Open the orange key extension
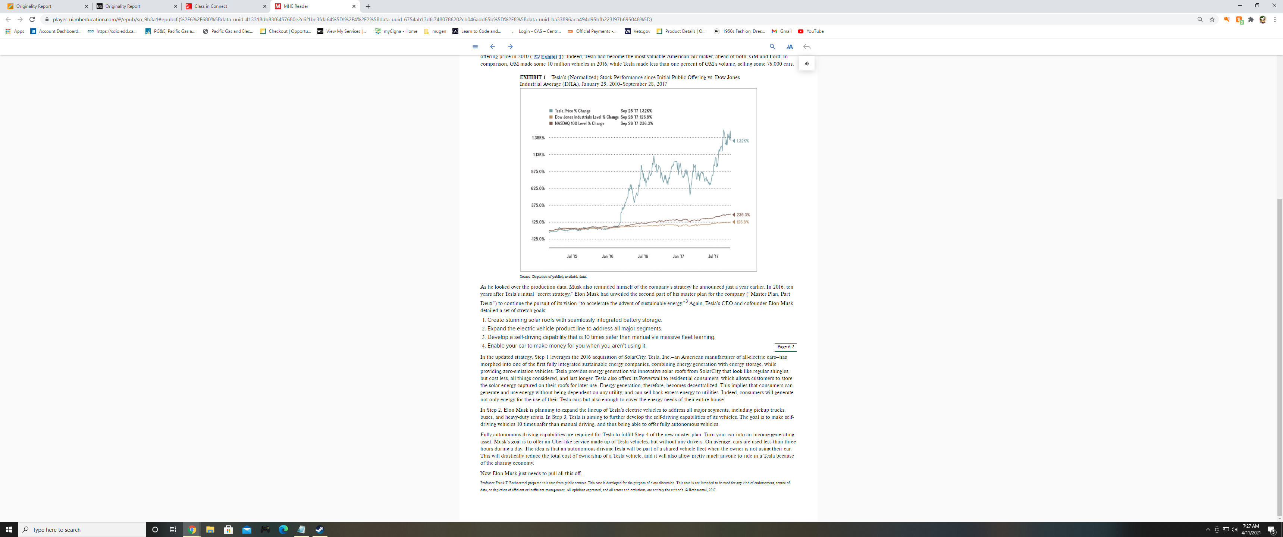Viewport: 1283px width, 537px height. [1227, 19]
